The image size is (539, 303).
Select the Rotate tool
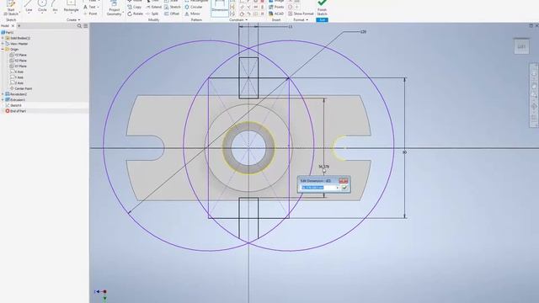[135, 13]
